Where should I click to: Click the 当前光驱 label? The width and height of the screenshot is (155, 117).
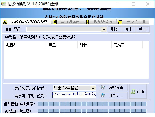[x=14, y=29]
